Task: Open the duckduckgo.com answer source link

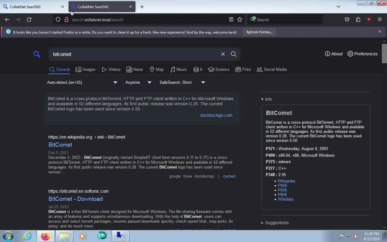Action: tap(216, 115)
